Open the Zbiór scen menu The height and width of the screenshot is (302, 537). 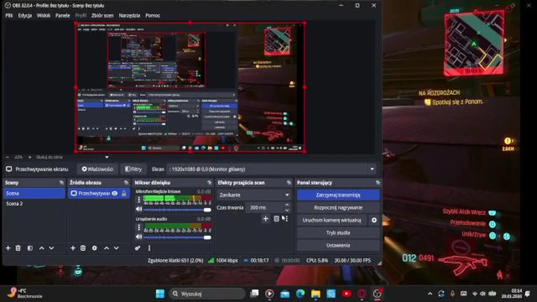coord(102,16)
